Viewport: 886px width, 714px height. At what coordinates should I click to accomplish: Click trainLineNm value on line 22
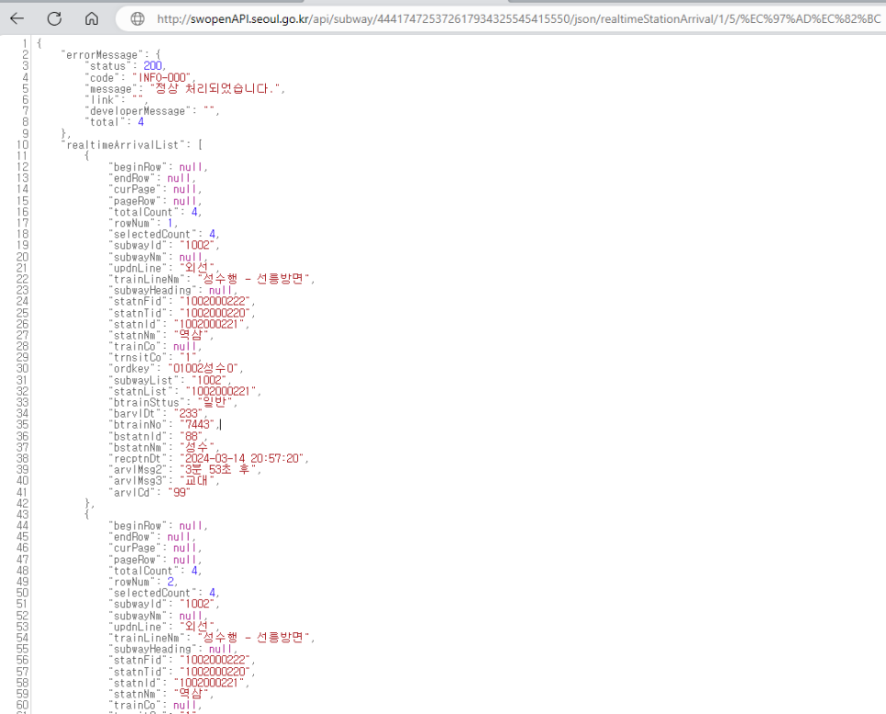[x=254, y=279]
